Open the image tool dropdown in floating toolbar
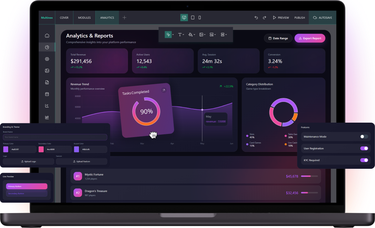This screenshot has height=228, width=375. tap(202, 35)
